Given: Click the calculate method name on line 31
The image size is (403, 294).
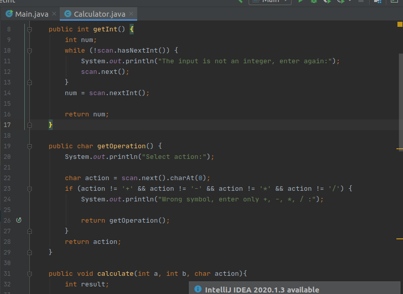Looking at the screenshot, I should [115, 274].
